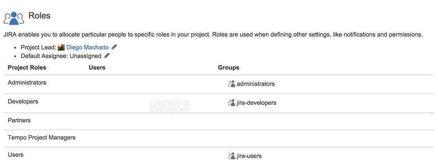
Task: Click the Users role row label
Action: pyautogui.click(x=16, y=154)
